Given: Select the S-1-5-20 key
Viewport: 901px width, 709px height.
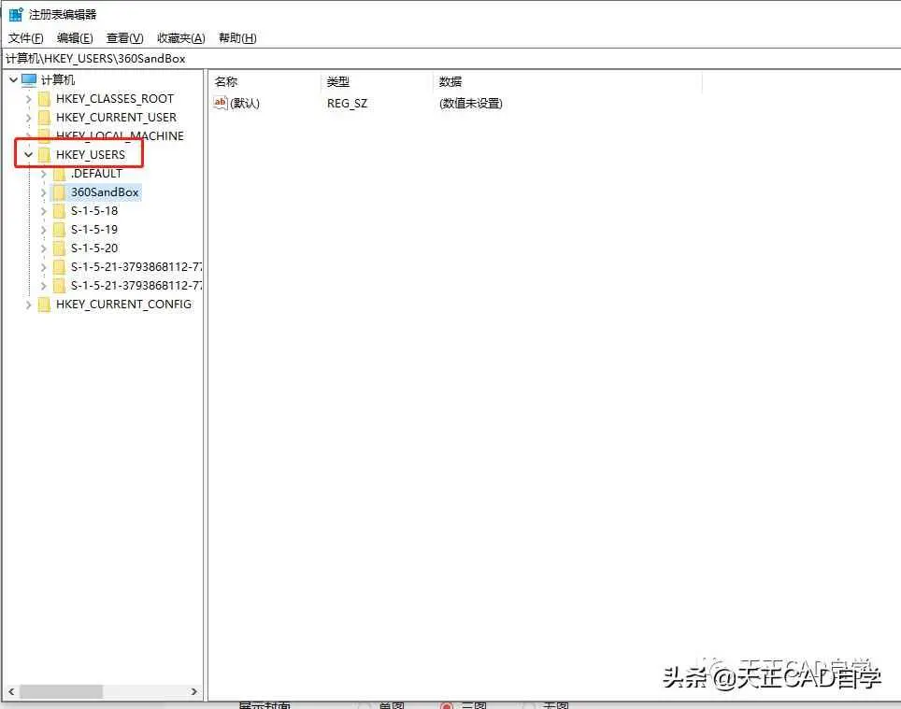Looking at the screenshot, I should point(94,248).
